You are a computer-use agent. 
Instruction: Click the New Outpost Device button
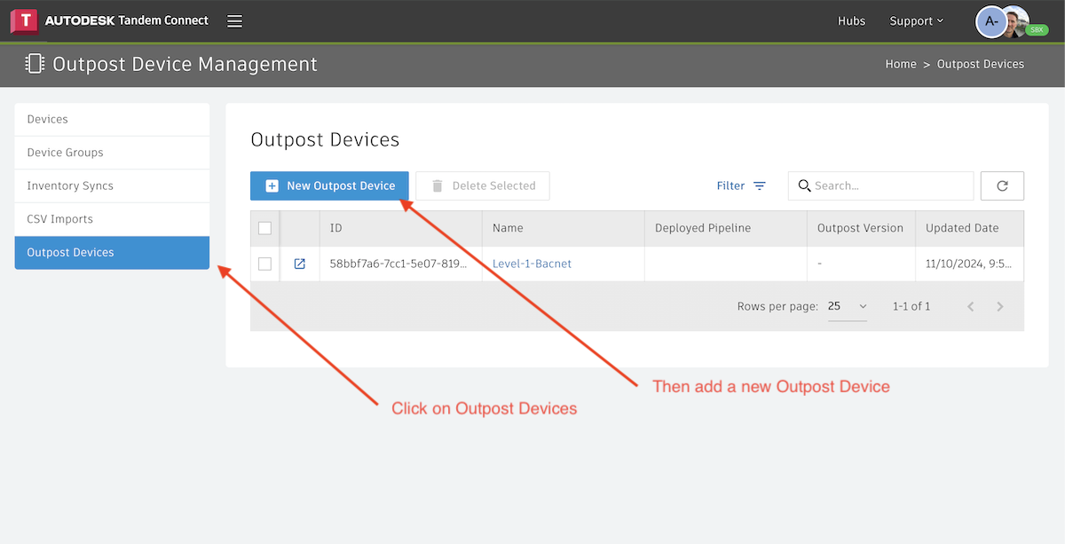click(x=329, y=185)
